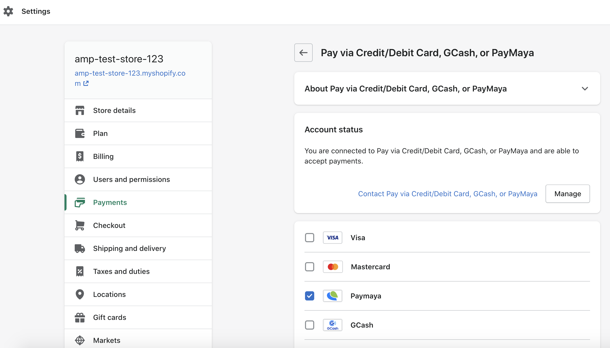The width and height of the screenshot is (610, 348).
Task: Open the Payments settings menu item
Action: pyautogui.click(x=110, y=202)
